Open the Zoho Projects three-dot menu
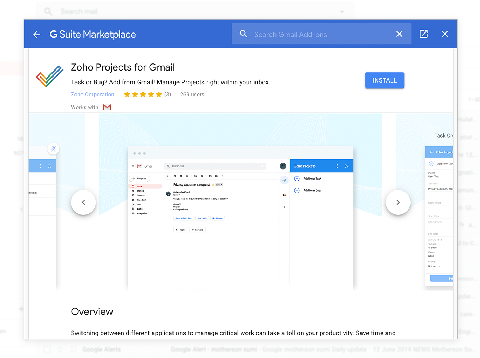Viewport: 480px width, 358px height. tap(337, 166)
